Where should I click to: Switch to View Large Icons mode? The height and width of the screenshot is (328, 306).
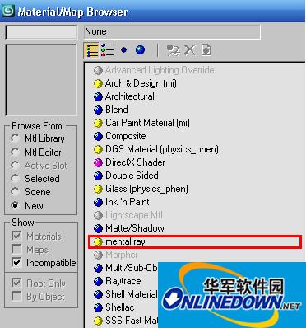point(140,50)
